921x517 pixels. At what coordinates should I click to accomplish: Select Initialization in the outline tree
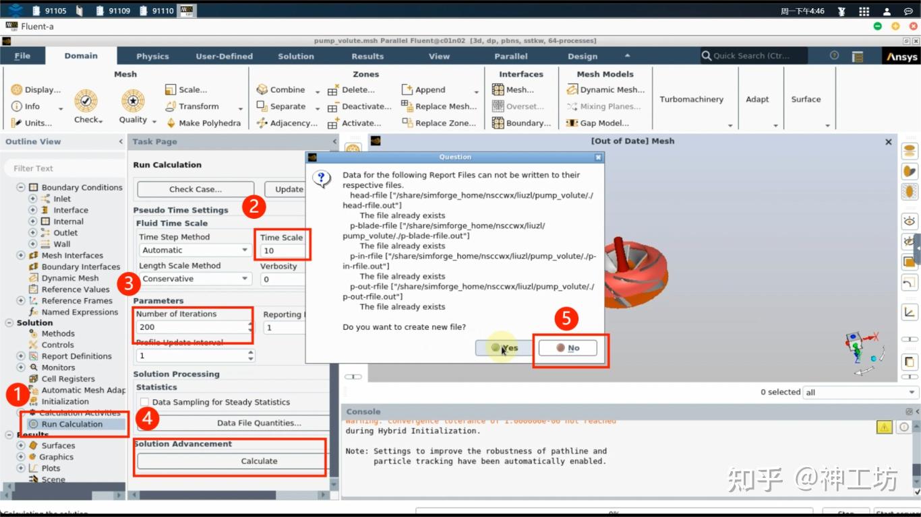[65, 401]
